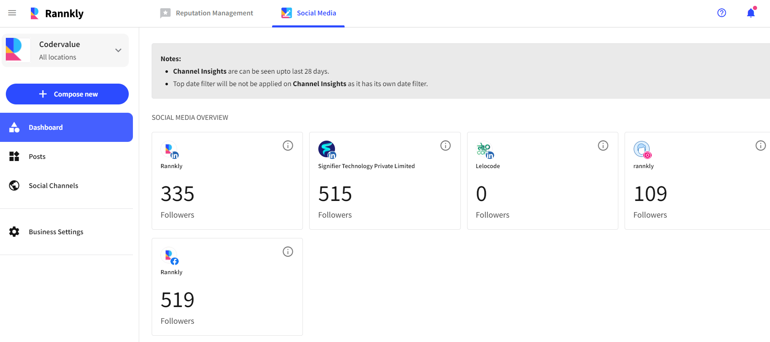Click the 515 followers count

[335, 194]
